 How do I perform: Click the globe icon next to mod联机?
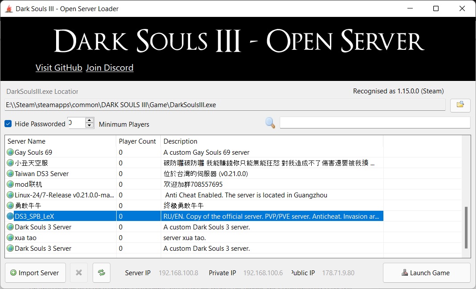(x=10, y=184)
